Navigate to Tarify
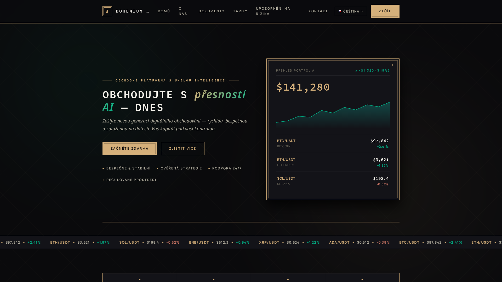This screenshot has height=282, width=502. coord(240,11)
